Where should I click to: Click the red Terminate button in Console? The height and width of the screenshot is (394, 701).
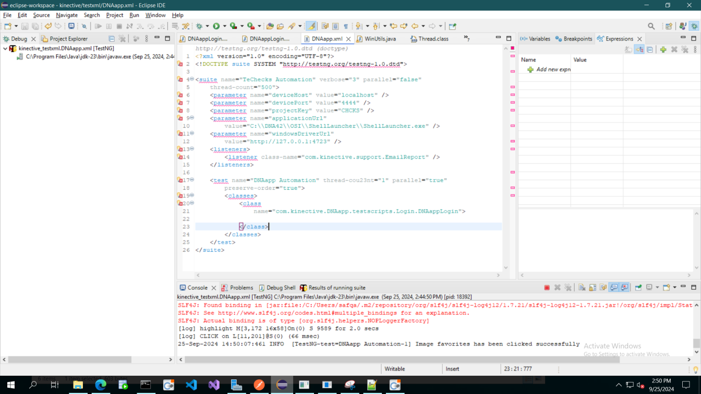pos(547,288)
